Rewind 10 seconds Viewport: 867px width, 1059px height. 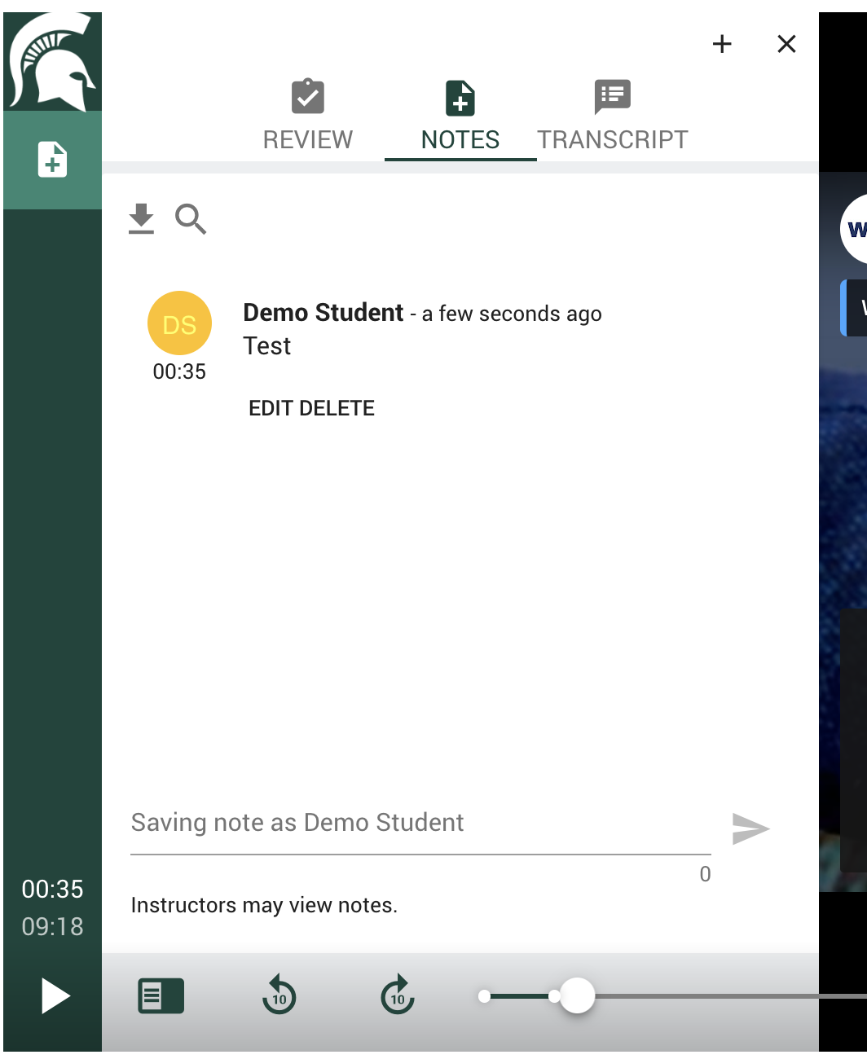pos(279,995)
